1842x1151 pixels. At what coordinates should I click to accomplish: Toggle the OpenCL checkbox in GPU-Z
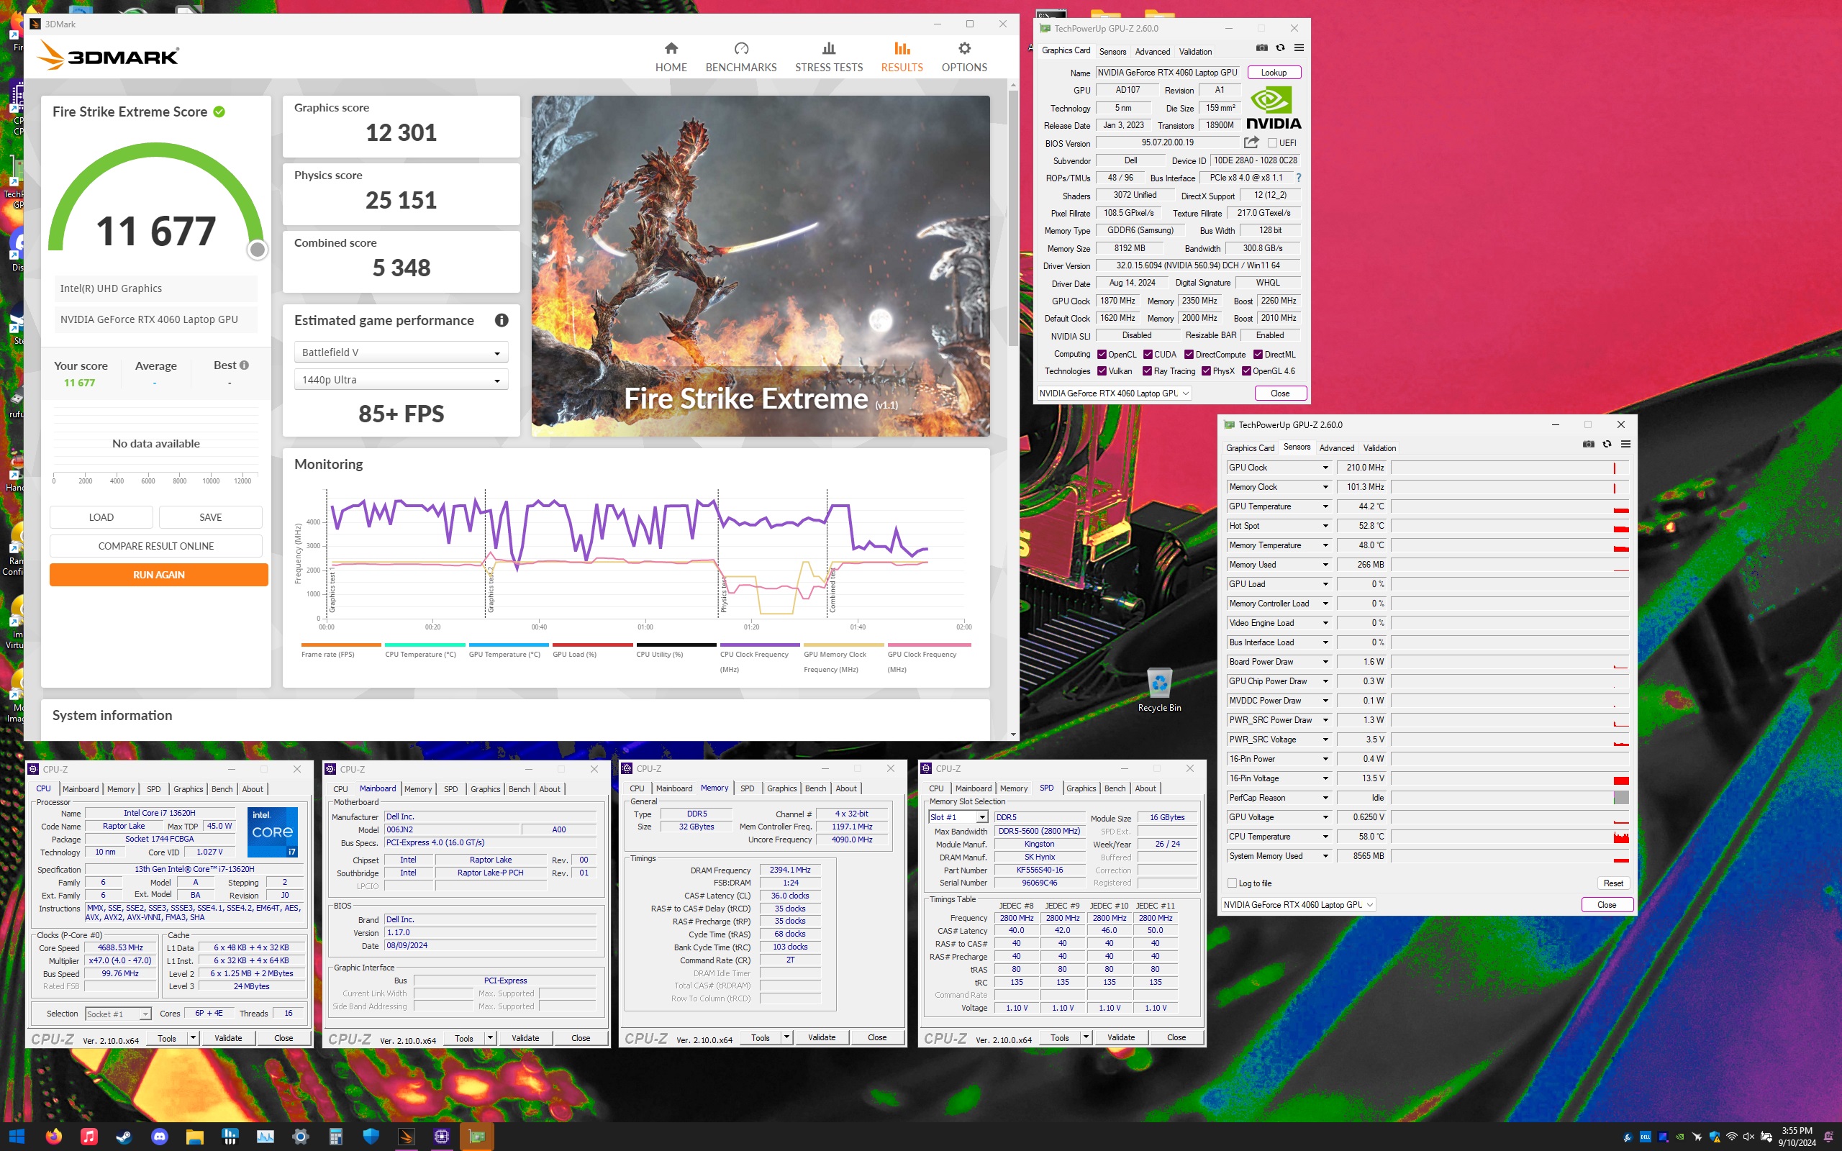point(1102,355)
